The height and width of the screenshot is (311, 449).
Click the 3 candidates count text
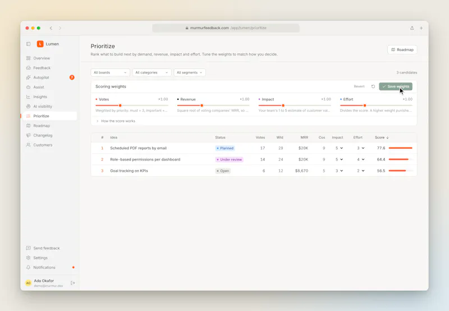tap(406, 72)
